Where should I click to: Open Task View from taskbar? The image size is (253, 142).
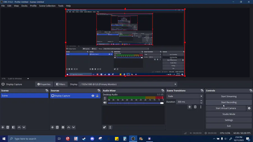[59, 139]
